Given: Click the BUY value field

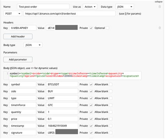Looking at the screenshot, I should point(62,91).
